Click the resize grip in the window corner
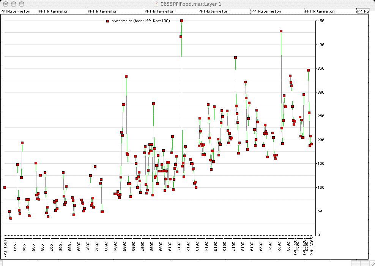The image size is (375, 266). click(372, 263)
